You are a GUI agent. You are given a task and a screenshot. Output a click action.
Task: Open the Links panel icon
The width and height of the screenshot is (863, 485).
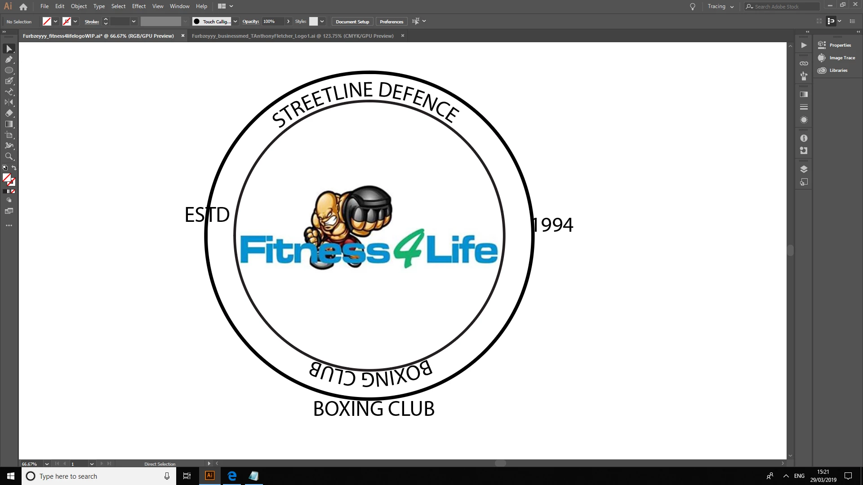click(x=804, y=63)
